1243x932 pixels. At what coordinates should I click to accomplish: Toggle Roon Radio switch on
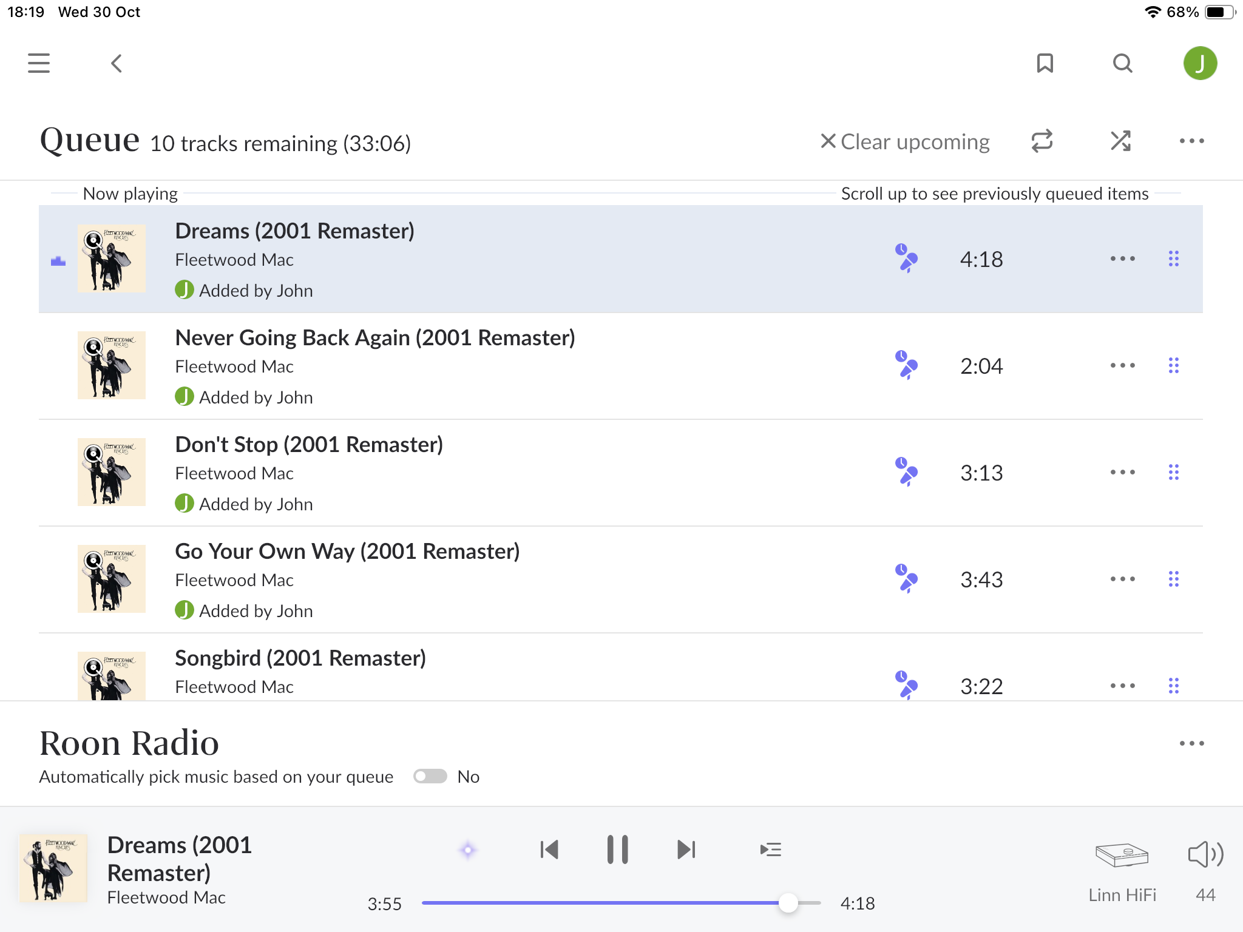430,777
